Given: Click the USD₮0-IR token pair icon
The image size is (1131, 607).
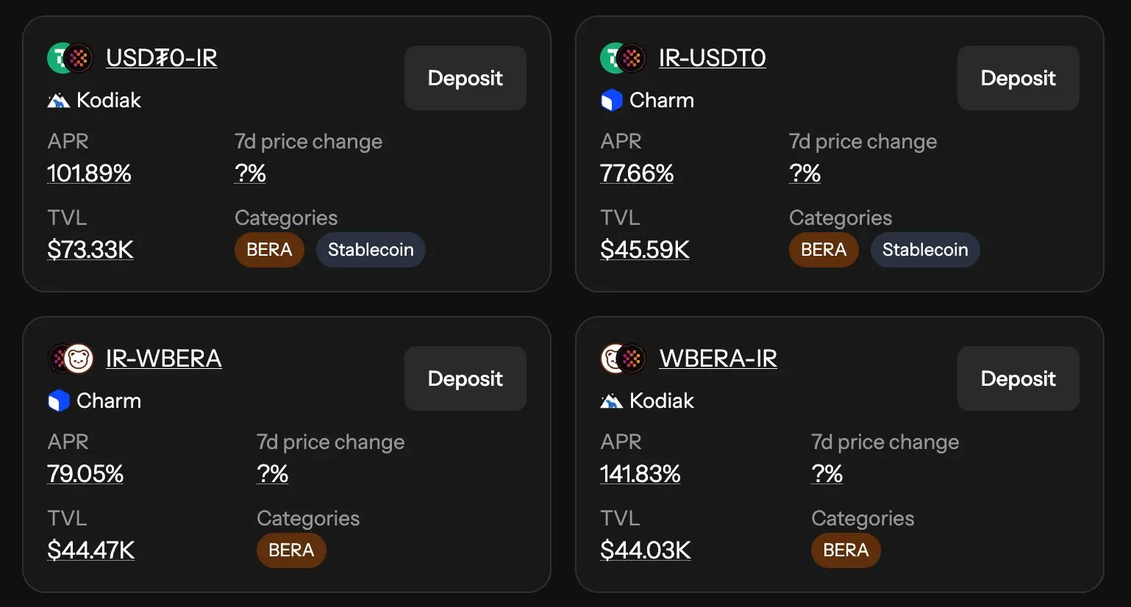Looking at the screenshot, I should pyautogui.click(x=70, y=58).
